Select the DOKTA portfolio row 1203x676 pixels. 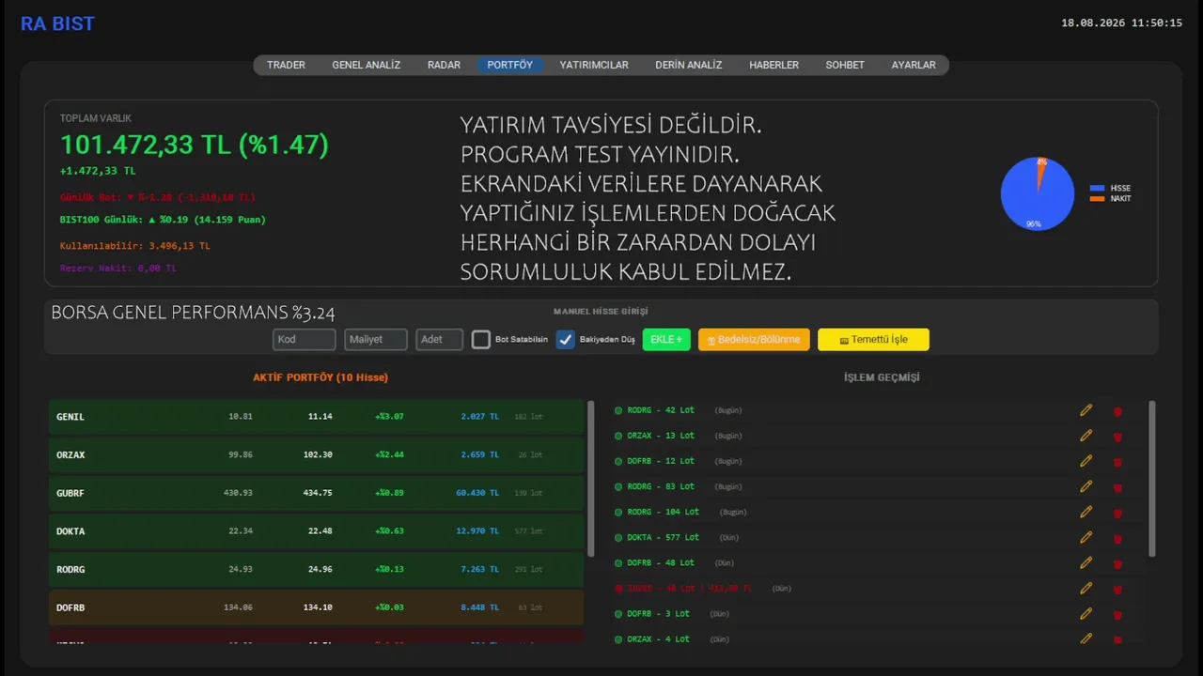coord(316,531)
